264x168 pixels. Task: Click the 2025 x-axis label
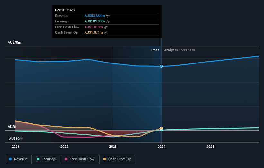click(210, 147)
